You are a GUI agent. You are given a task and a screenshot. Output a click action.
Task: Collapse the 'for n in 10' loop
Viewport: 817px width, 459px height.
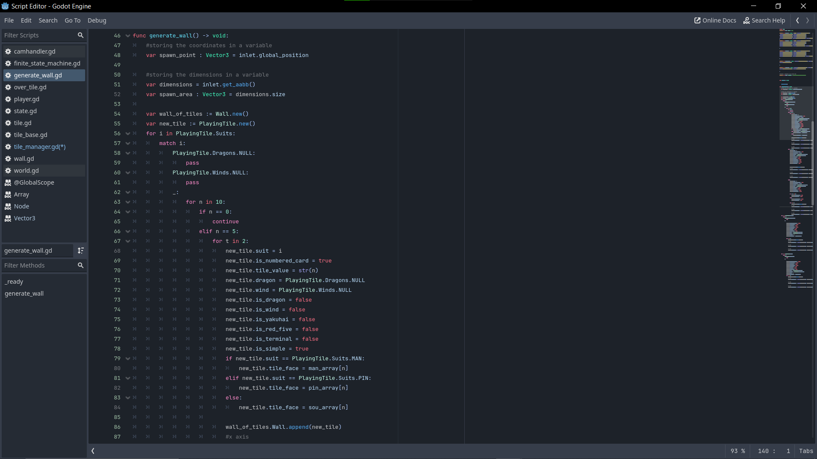(x=128, y=202)
